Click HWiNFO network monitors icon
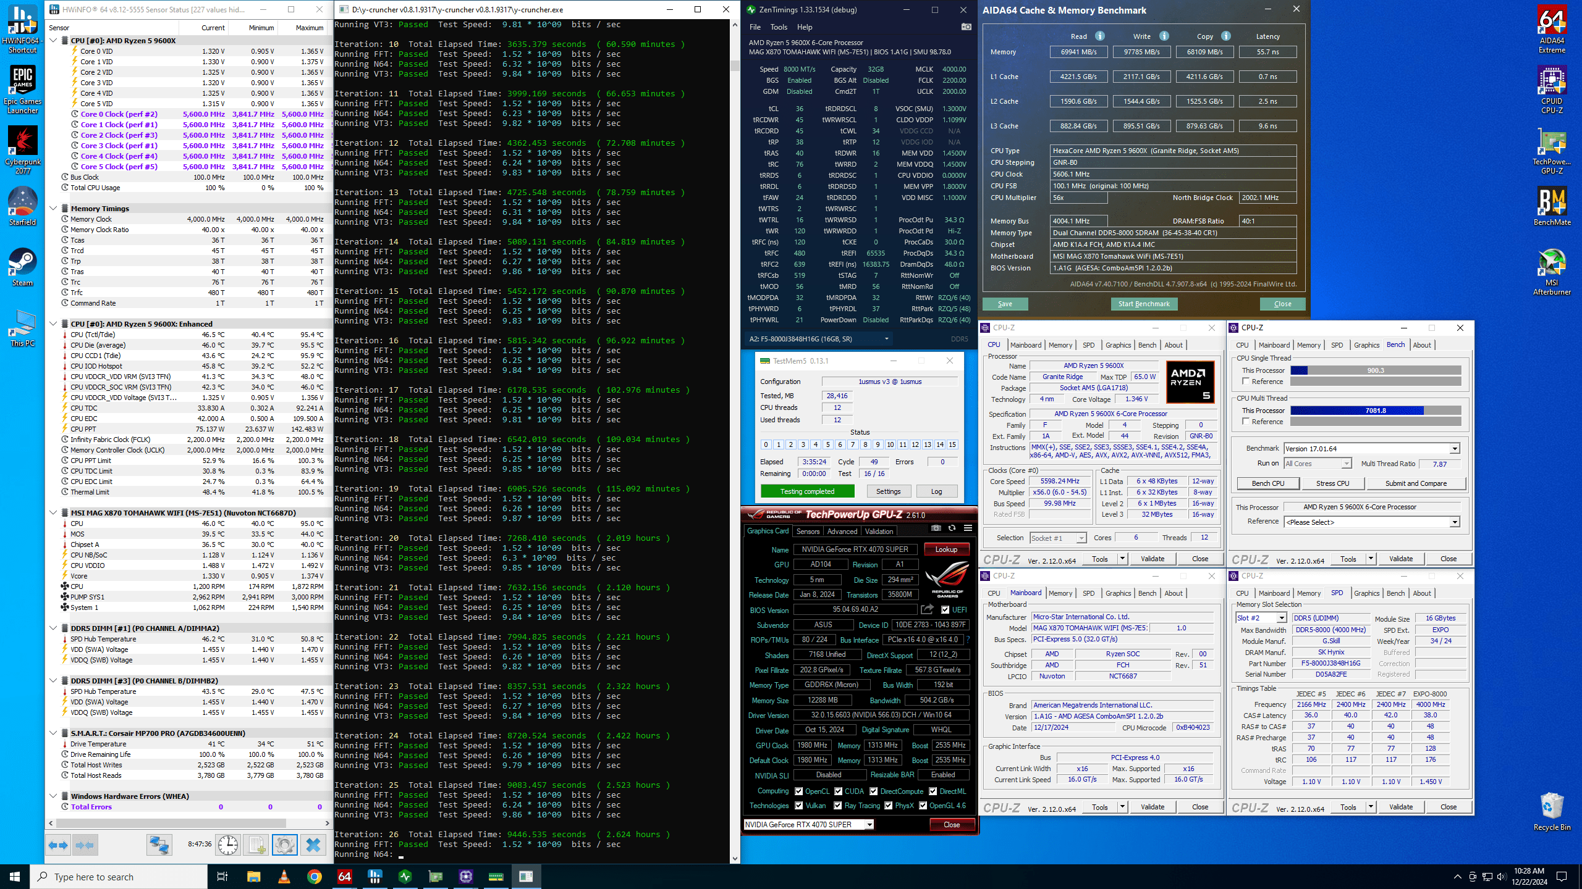The width and height of the screenshot is (1582, 889). [x=159, y=845]
